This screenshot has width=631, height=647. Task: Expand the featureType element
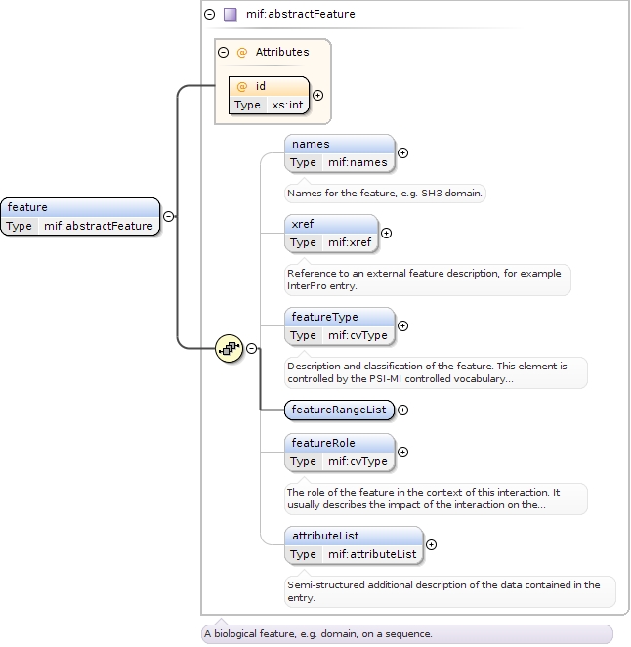pyautogui.click(x=402, y=325)
